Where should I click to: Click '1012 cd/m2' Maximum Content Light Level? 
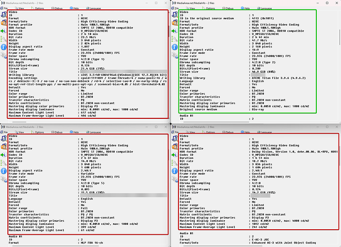pyautogui.click(x=260, y=224)
